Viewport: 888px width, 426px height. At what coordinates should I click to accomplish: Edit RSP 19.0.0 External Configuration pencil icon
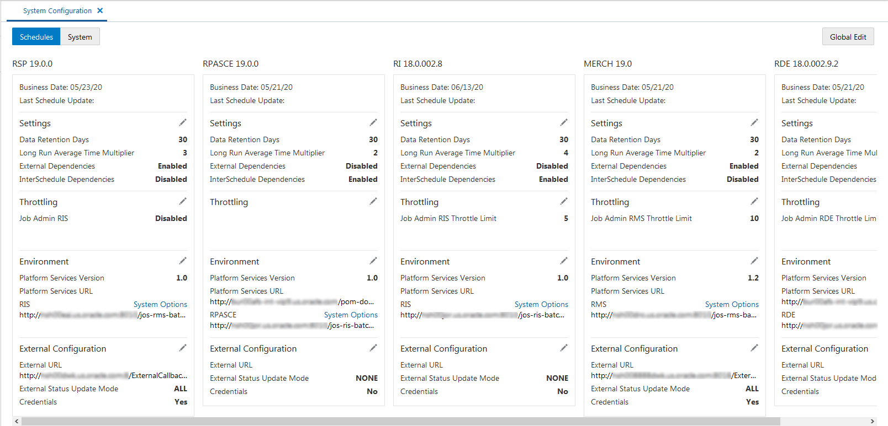(x=183, y=348)
